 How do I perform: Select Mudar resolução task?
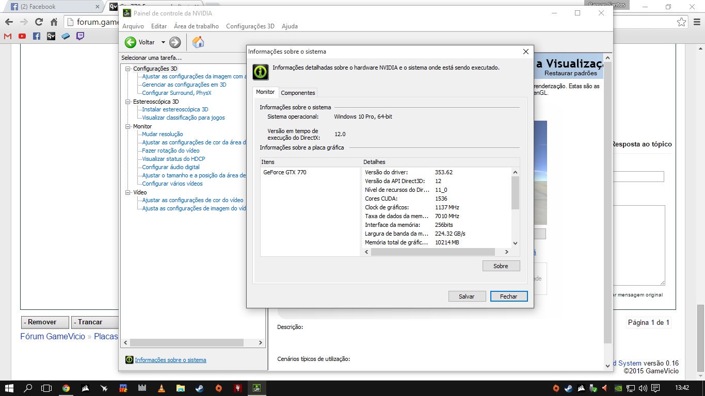[163, 134]
